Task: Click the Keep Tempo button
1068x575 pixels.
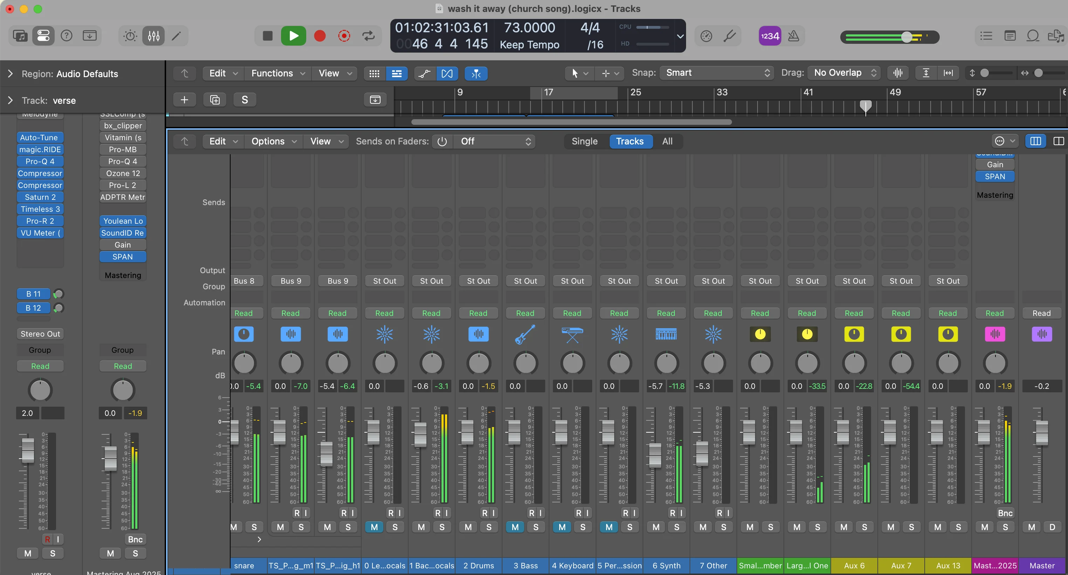Action: 529,45
